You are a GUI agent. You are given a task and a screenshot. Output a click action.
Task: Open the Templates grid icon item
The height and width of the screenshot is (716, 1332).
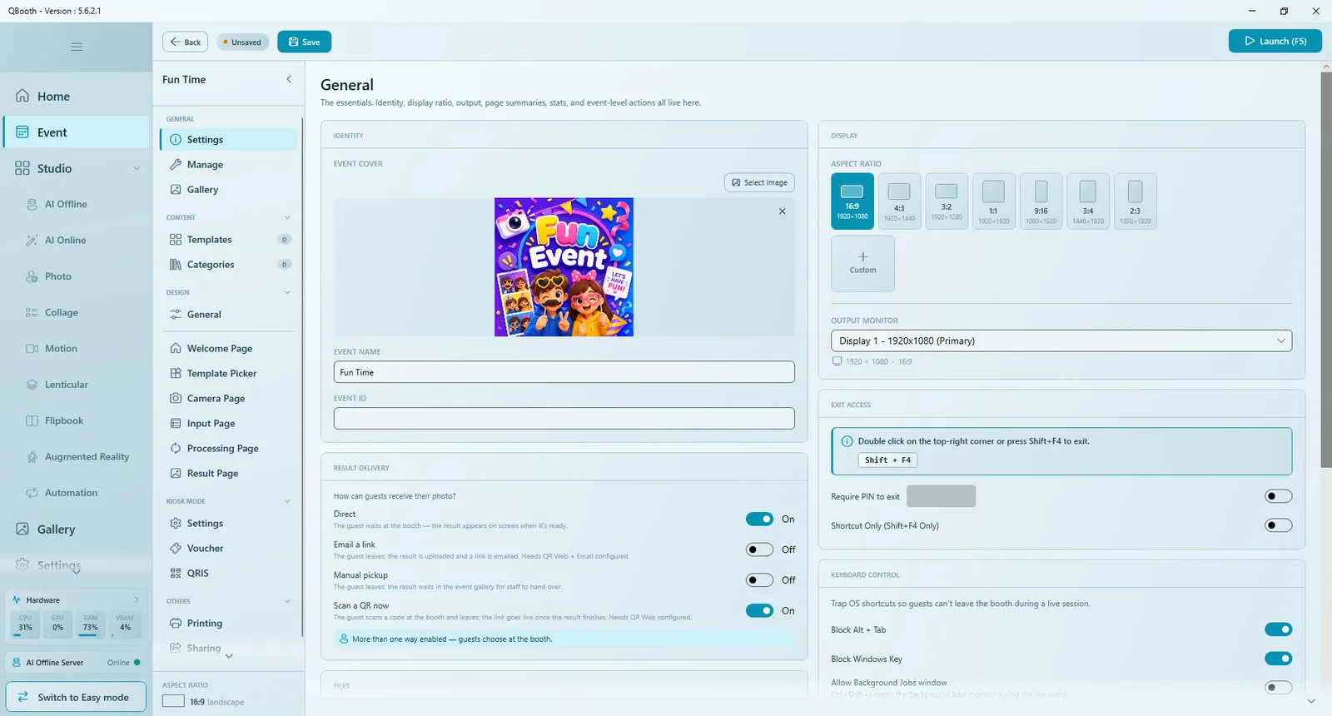point(176,240)
